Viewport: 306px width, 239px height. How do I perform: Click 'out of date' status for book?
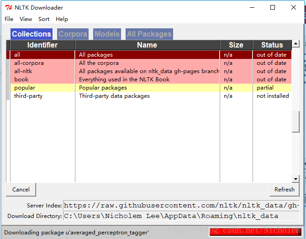(x=271, y=80)
